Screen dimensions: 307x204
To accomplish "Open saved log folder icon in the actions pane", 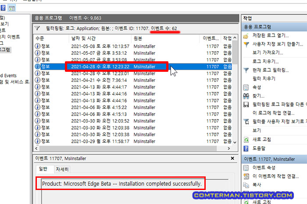I will pyautogui.click(x=246, y=36).
